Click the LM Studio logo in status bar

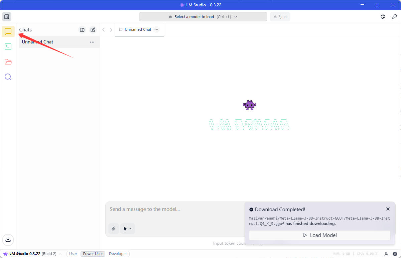6,254
